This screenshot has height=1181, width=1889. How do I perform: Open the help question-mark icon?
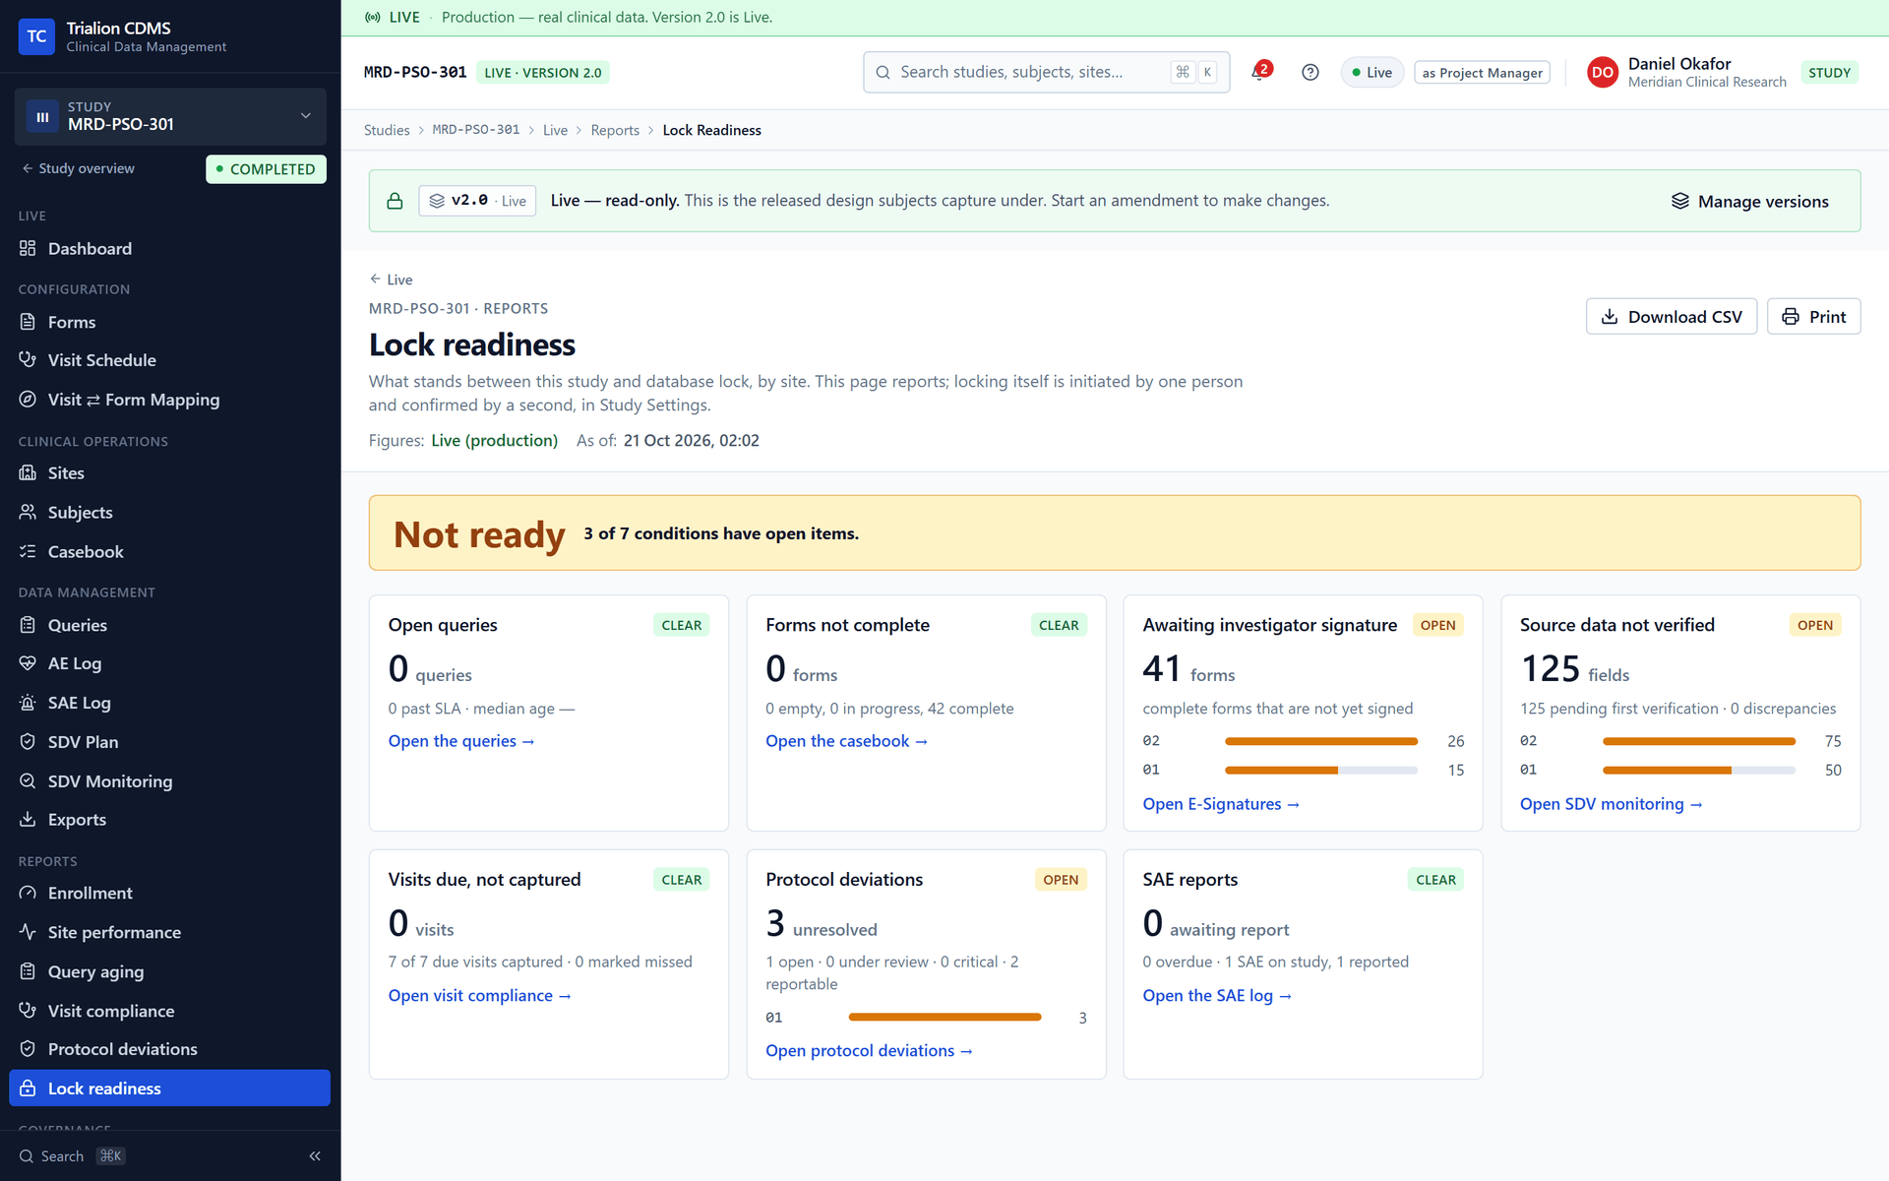point(1310,72)
